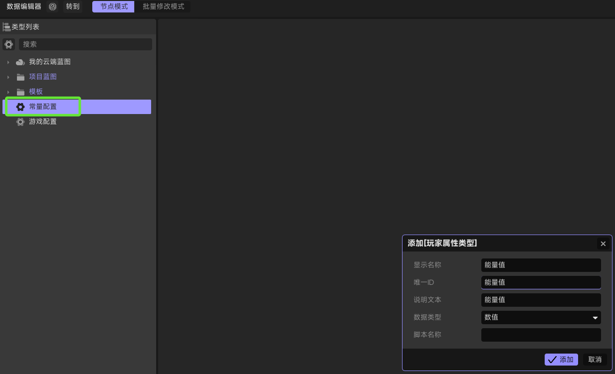Image resolution: width=615 pixels, height=374 pixels.
Task: Switch to 批量修改模式 tab
Action: [x=163, y=6]
